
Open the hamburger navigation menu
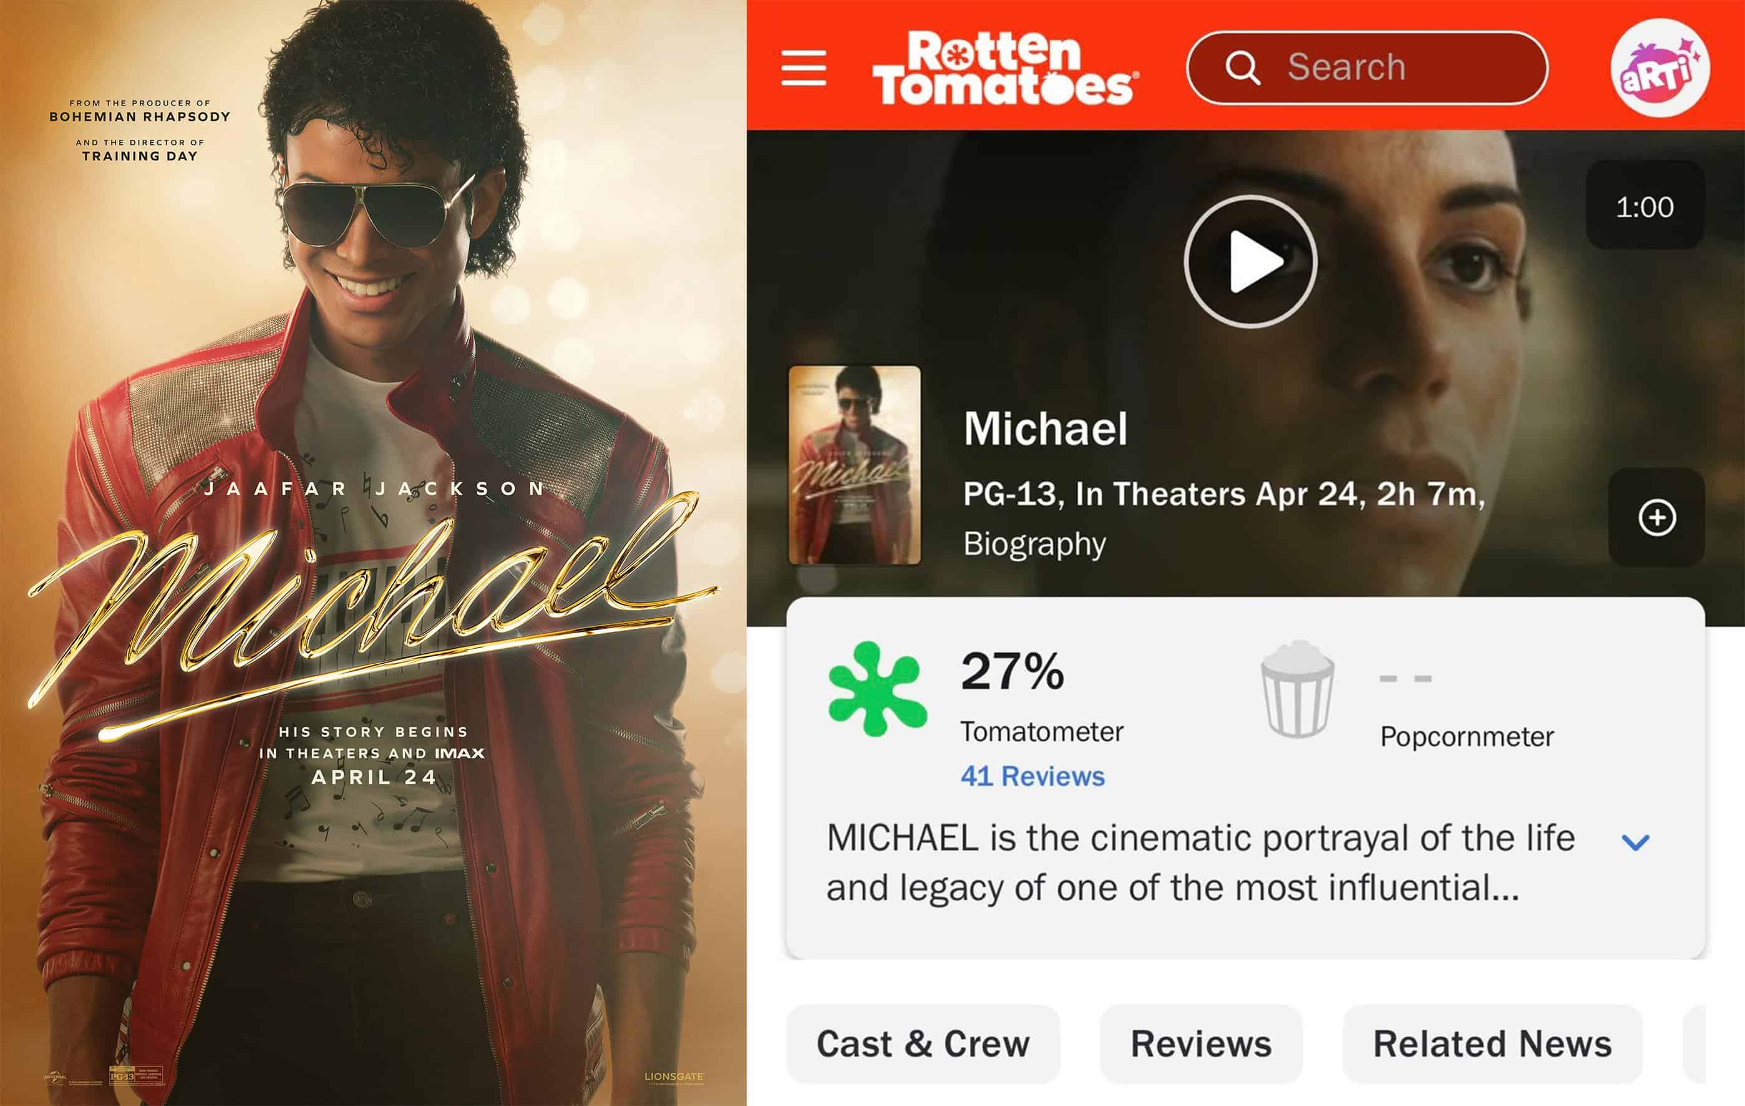[804, 68]
